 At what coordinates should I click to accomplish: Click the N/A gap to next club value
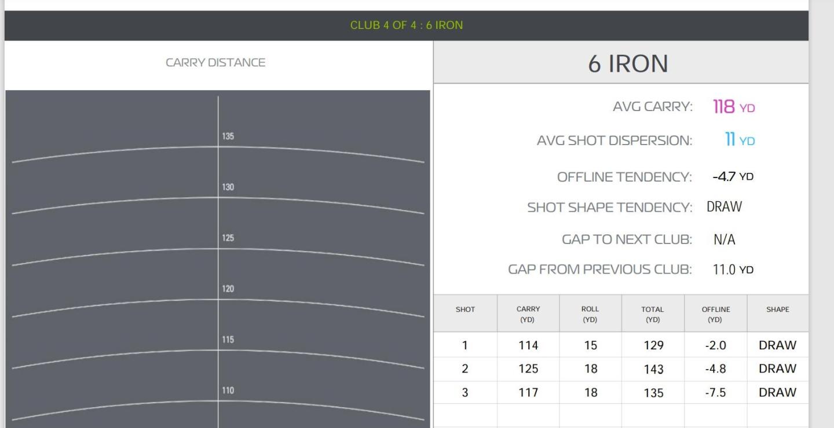click(724, 240)
